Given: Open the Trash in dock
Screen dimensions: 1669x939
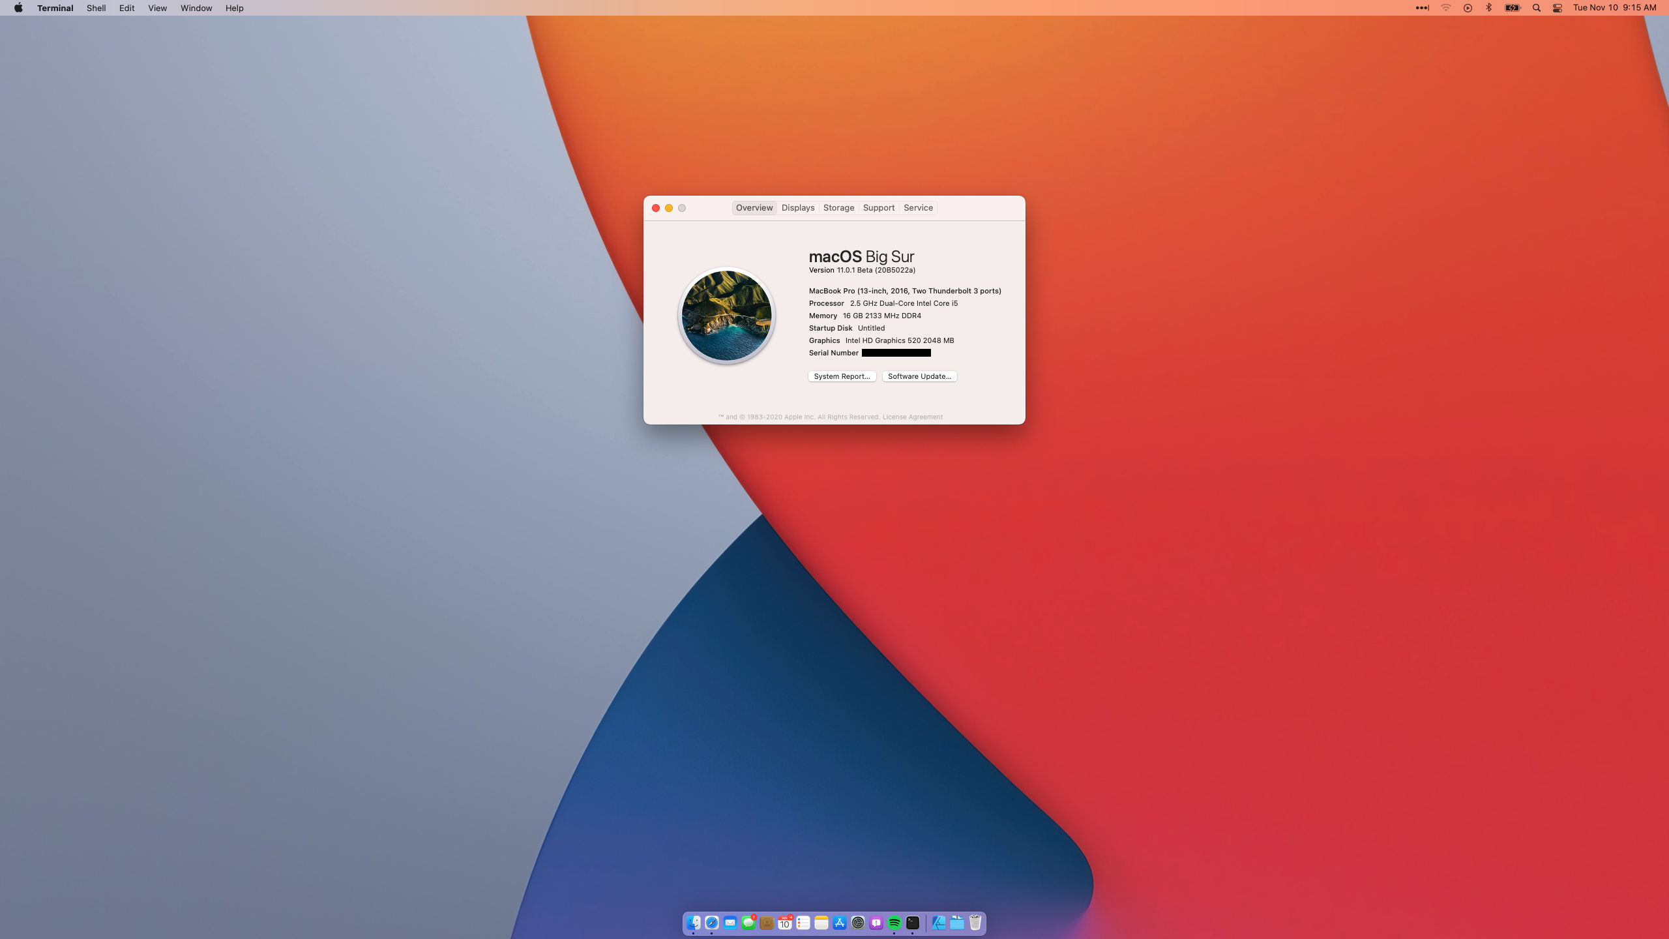Looking at the screenshot, I should point(975,923).
